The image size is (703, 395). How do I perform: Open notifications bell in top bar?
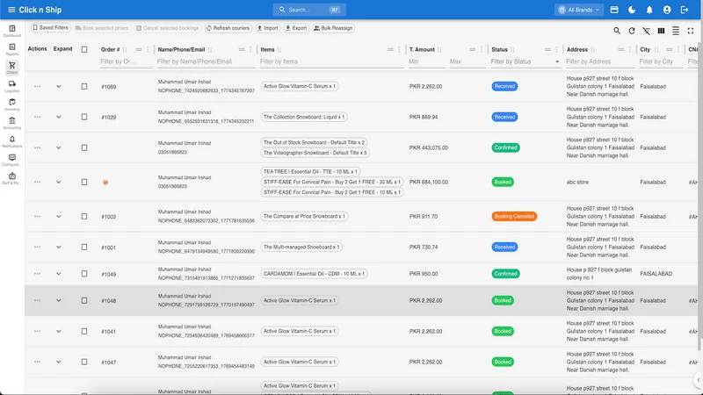coord(649,10)
